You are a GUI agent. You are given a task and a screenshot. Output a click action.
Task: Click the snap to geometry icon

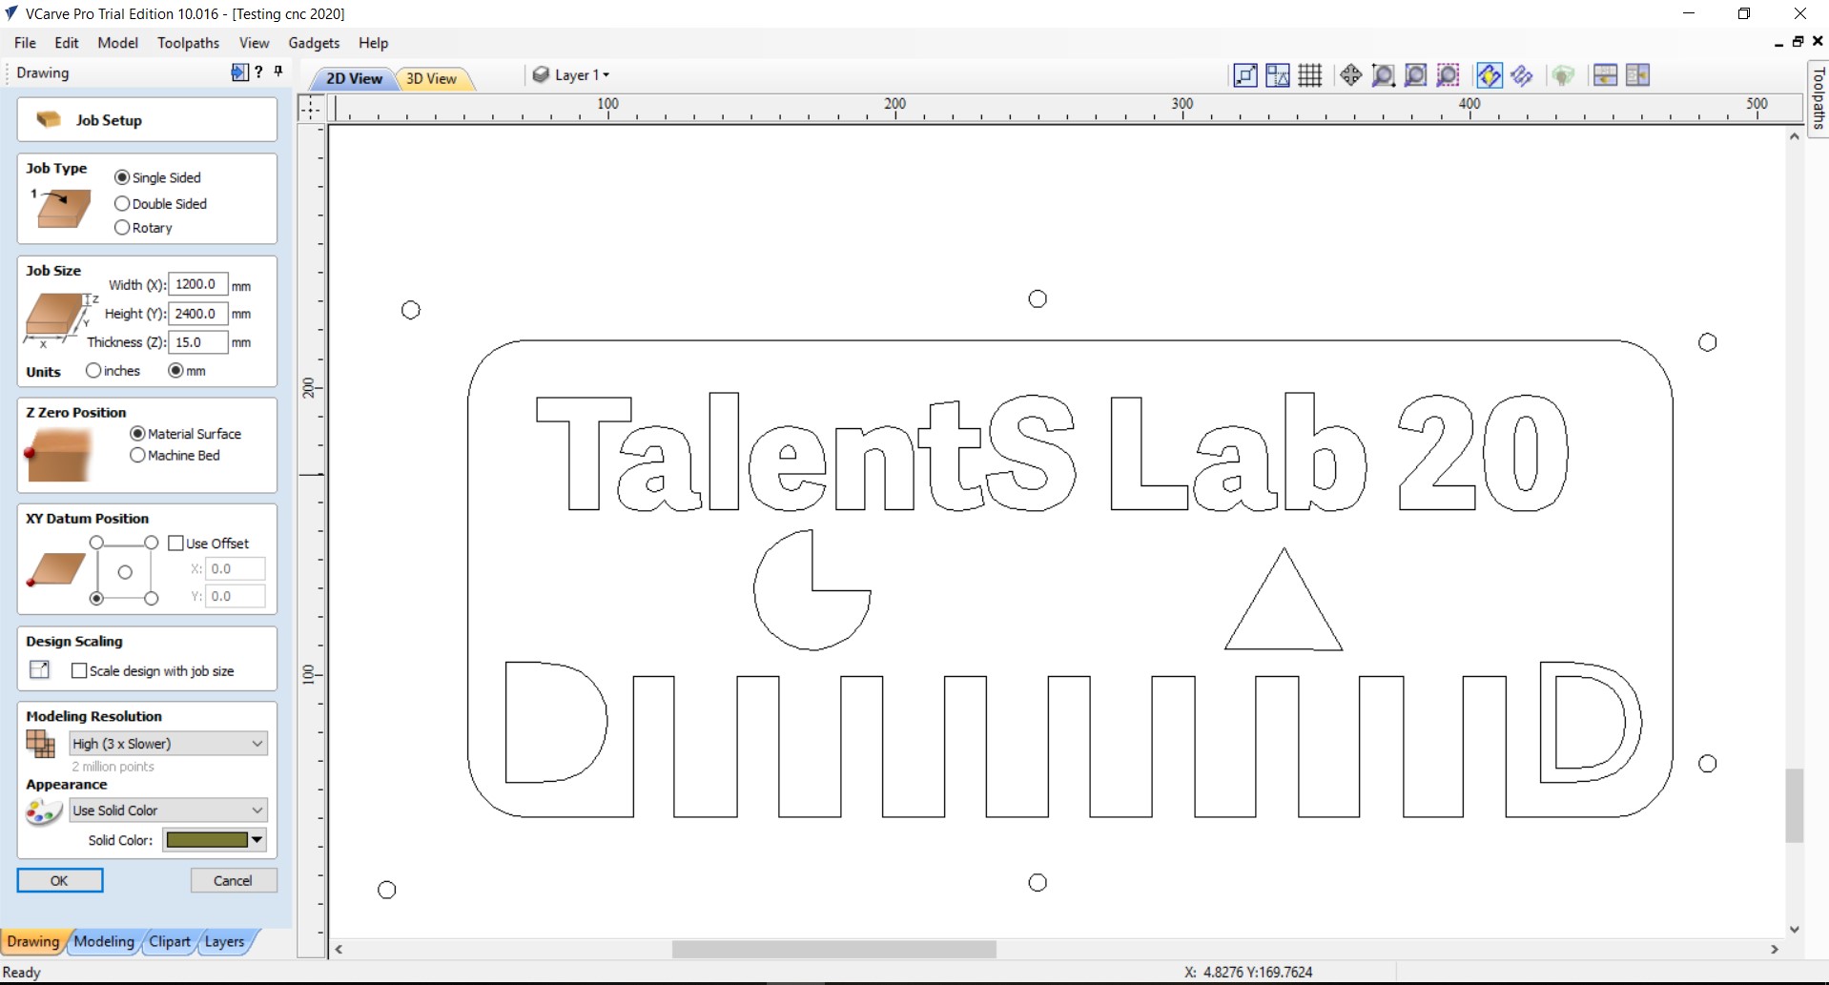pos(1245,75)
